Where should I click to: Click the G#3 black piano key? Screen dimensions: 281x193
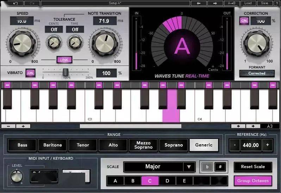(x=163, y=99)
